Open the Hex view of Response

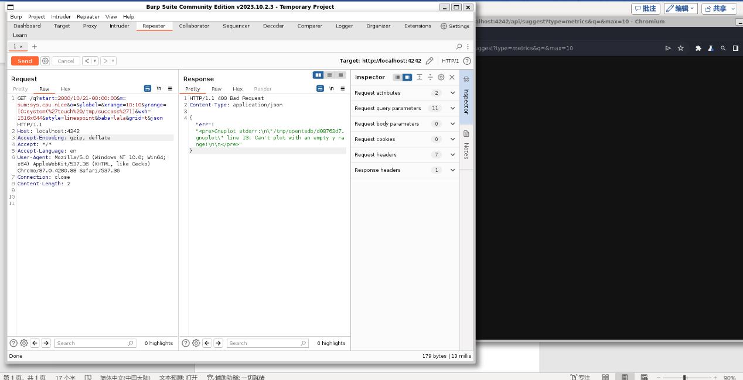tap(237, 89)
